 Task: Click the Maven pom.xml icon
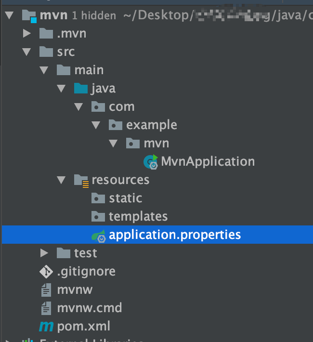[x=46, y=327]
